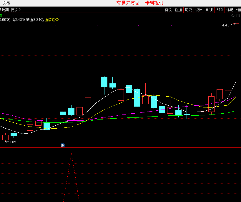Image resolution: width=241 pixels, height=202 pixels.
Task: Click the 3.05 low price label
Action: point(12,142)
